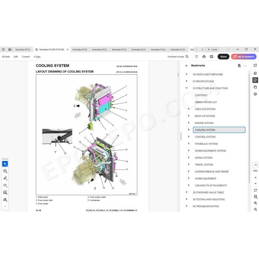
Task: Select the text box AI tool
Action: pyautogui.click(x=5, y=192)
